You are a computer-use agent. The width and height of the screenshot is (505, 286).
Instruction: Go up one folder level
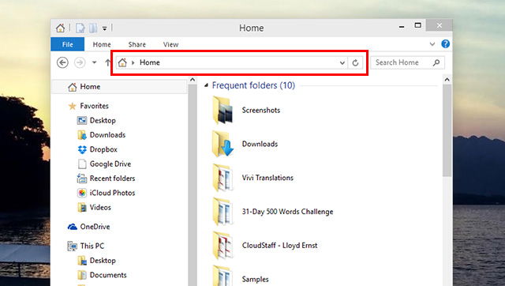pyautogui.click(x=107, y=62)
